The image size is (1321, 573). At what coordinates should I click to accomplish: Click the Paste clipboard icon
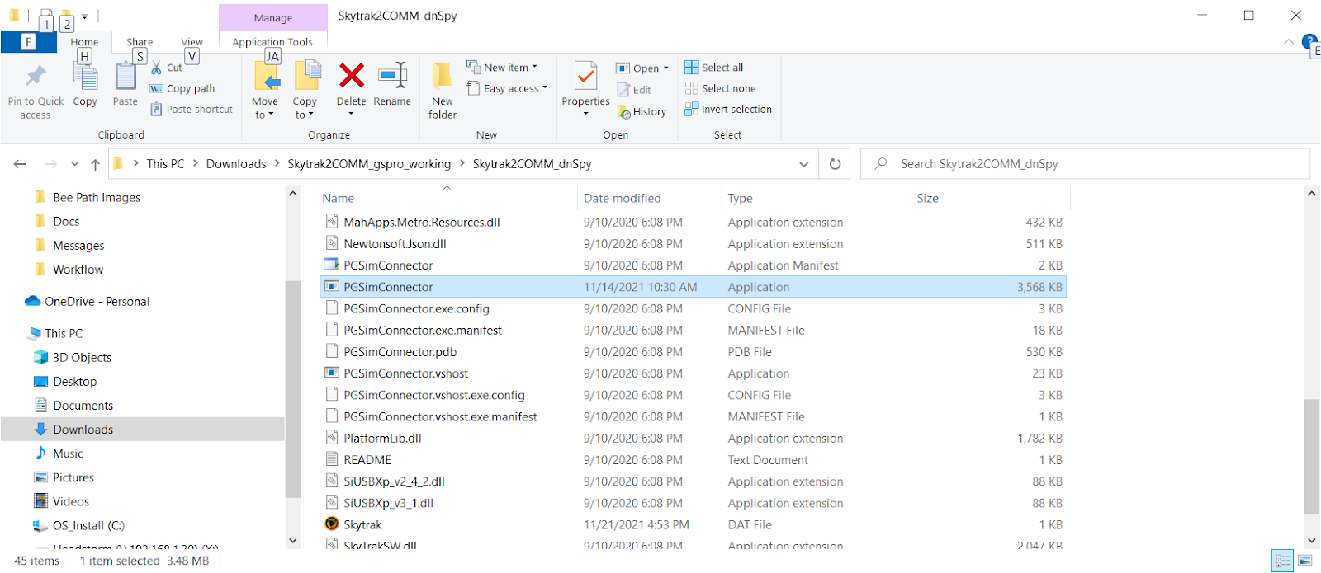pos(125,77)
